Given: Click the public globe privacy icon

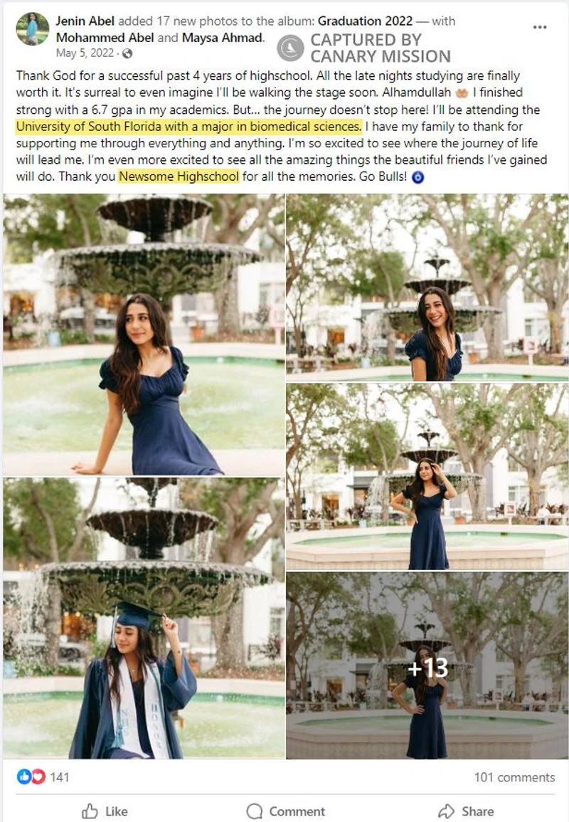Looking at the screenshot, I should 127,53.
